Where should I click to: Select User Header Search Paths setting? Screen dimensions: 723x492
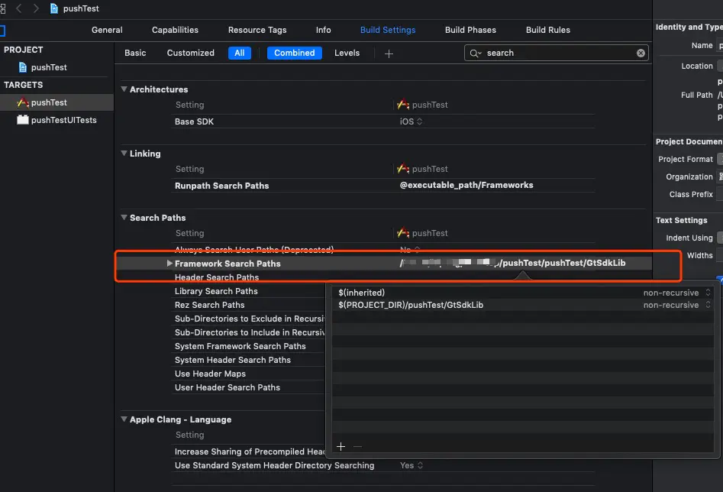(228, 387)
